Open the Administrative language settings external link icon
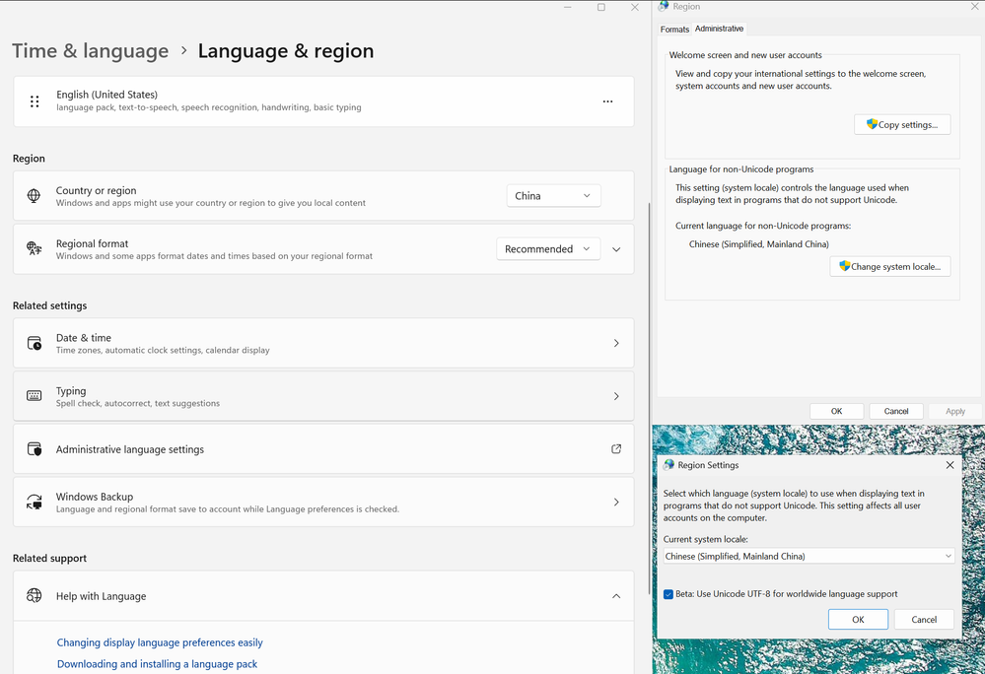This screenshot has height=674, width=985. coord(616,449)
